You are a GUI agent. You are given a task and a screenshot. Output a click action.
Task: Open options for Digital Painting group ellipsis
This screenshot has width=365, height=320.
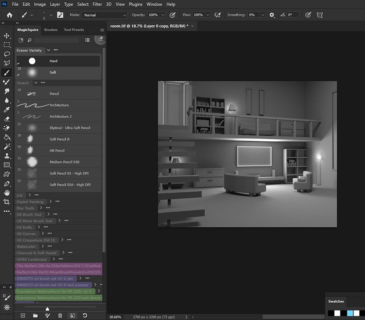click(57, 201)
